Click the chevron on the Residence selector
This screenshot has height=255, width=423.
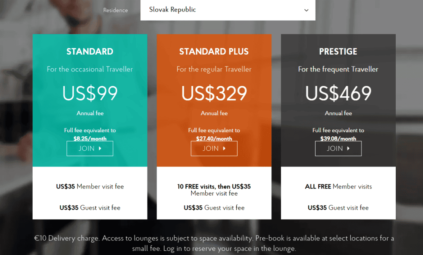coord(306,10)
